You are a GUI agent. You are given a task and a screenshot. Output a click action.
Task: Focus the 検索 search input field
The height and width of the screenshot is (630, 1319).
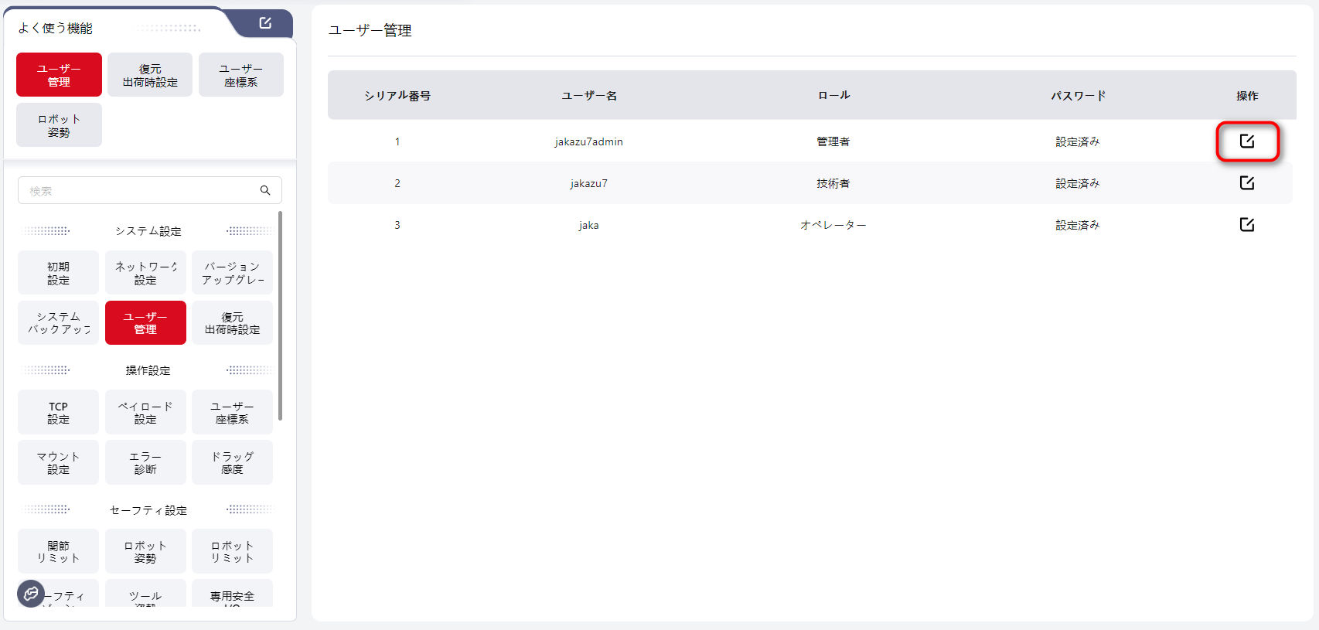[x=139, y=190]
